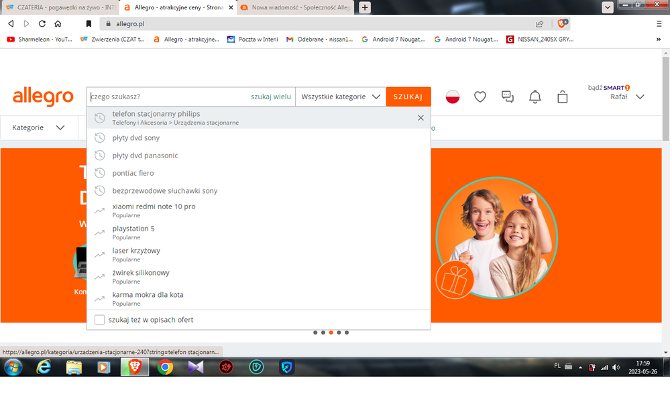Click the Brave taskbar icon
The height and width of the screenshot is (417, 670).
135,367
